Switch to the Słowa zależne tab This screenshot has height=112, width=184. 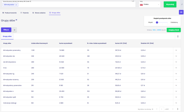click(x=39, y=13)
